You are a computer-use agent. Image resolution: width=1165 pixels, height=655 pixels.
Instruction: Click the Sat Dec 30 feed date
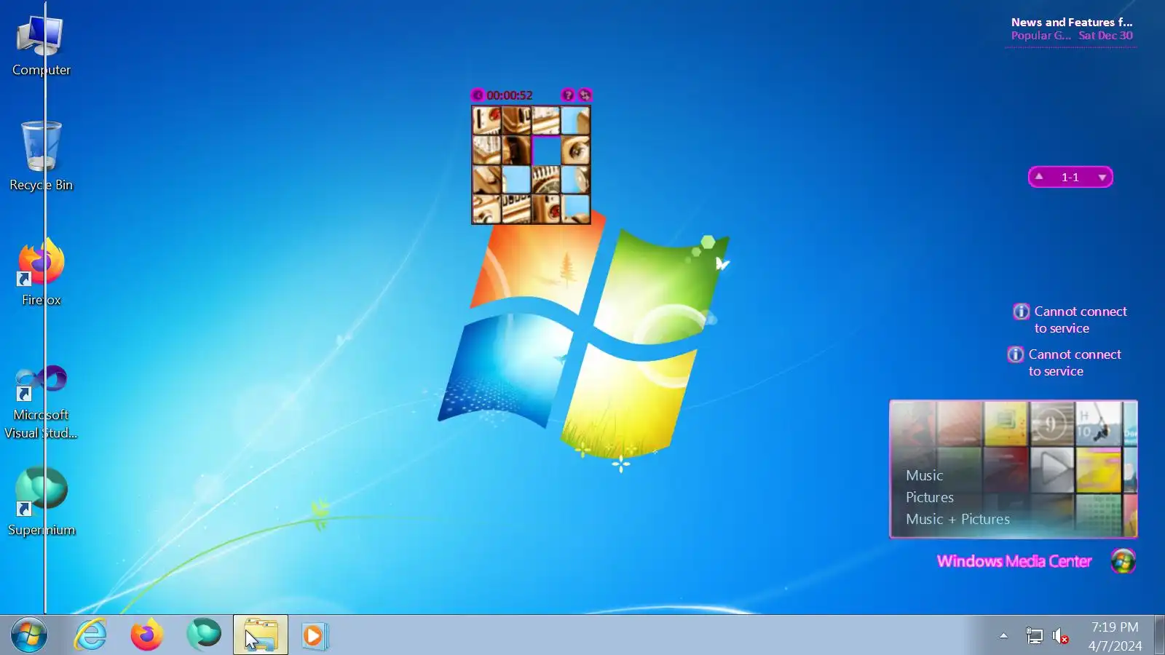click(x=1105, y=36)
